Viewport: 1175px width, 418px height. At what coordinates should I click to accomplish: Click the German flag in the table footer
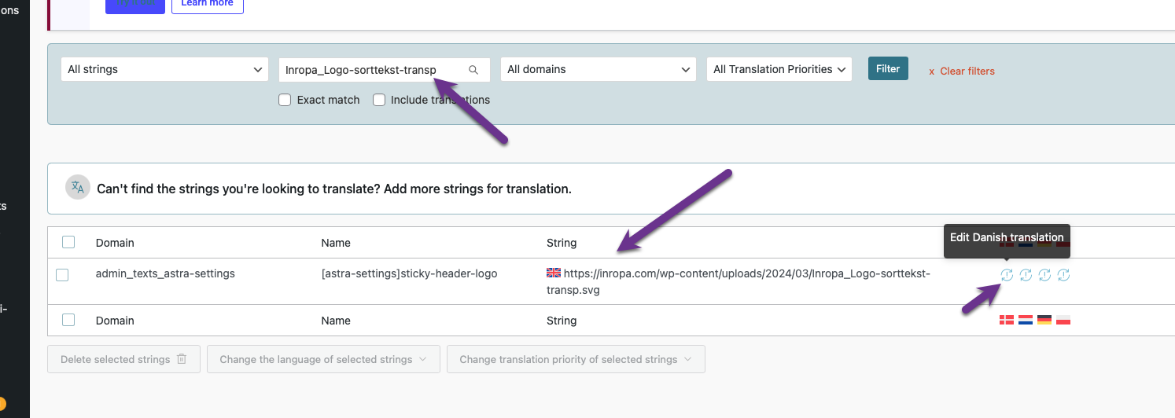(x=1044, y=320)
